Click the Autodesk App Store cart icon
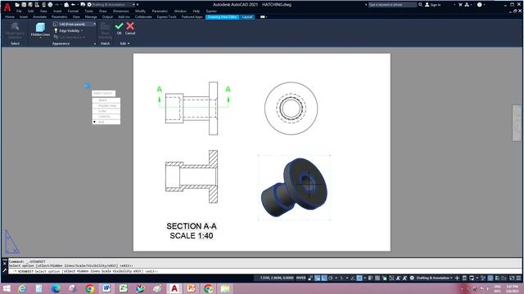 460,5
